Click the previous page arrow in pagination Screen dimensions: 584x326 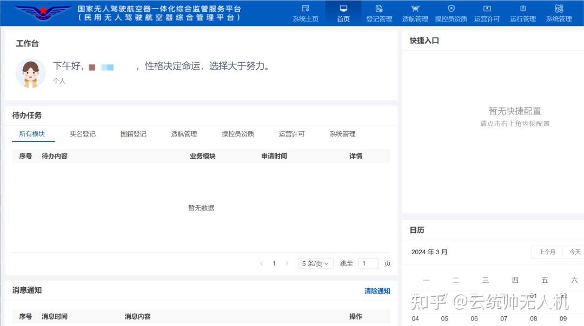point(261,263)
